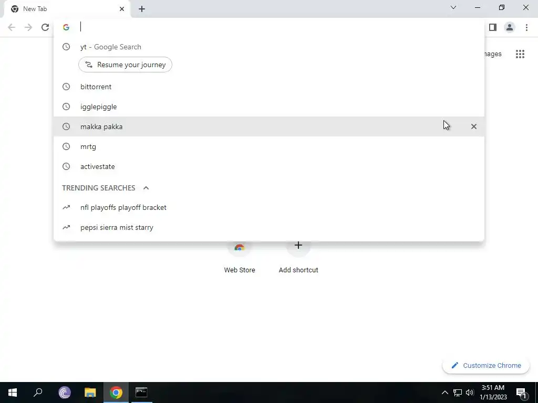
Task: Open the BitTorrent taskbar app
Action: point(65,393)
